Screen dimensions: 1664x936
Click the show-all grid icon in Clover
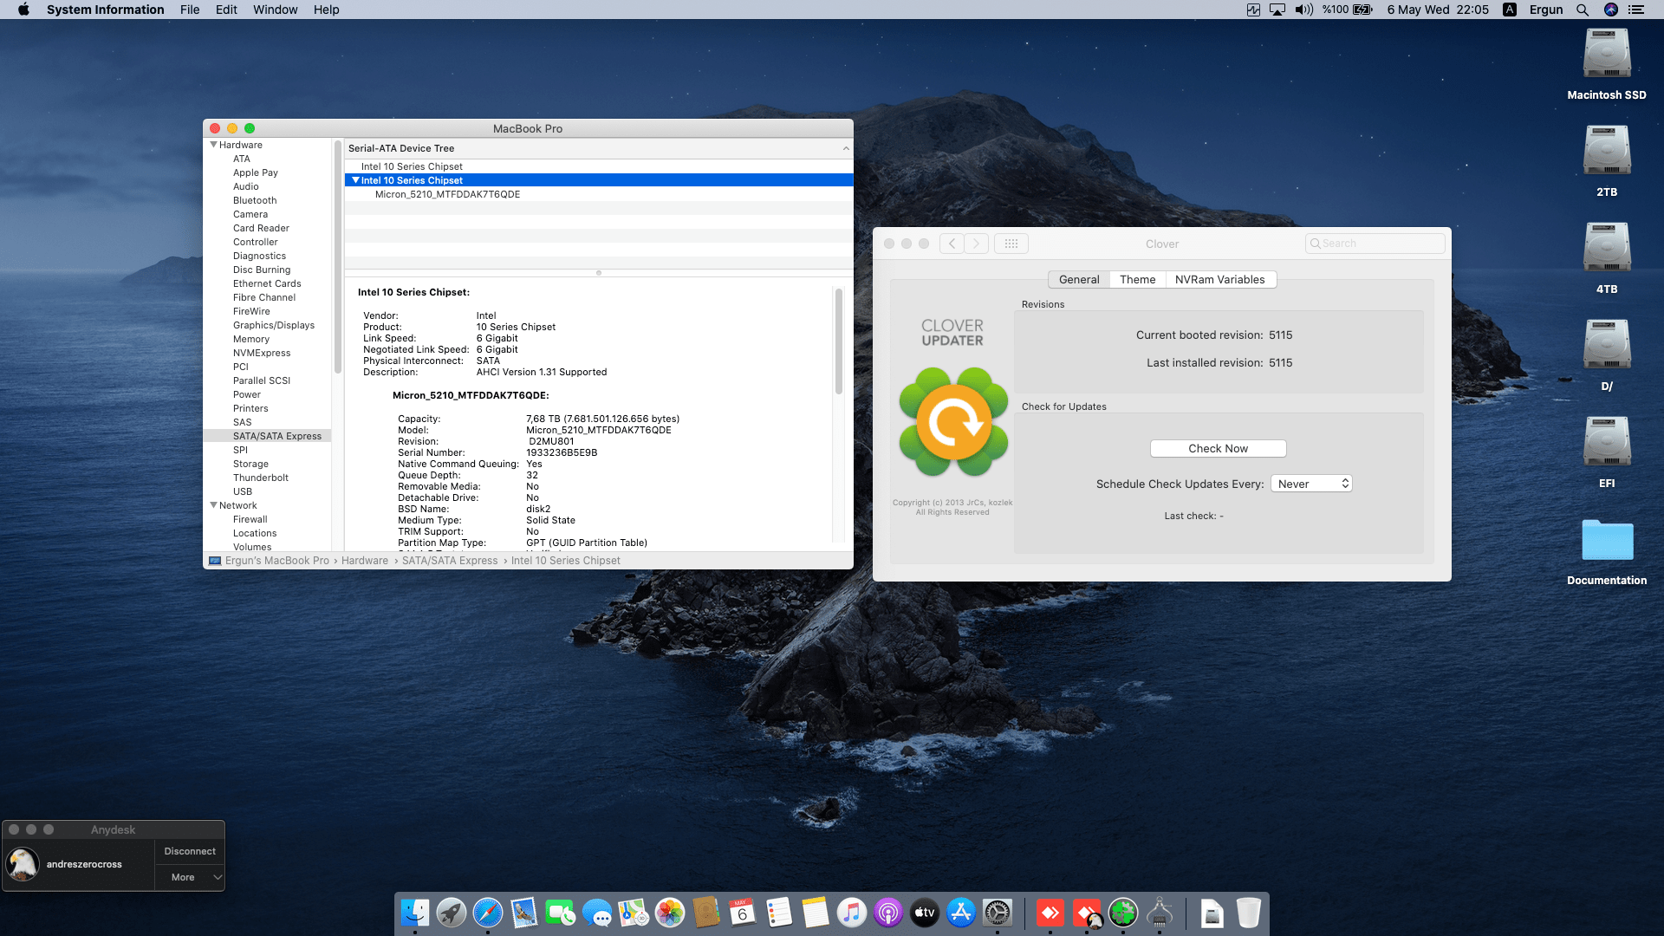coord(1011,244)
